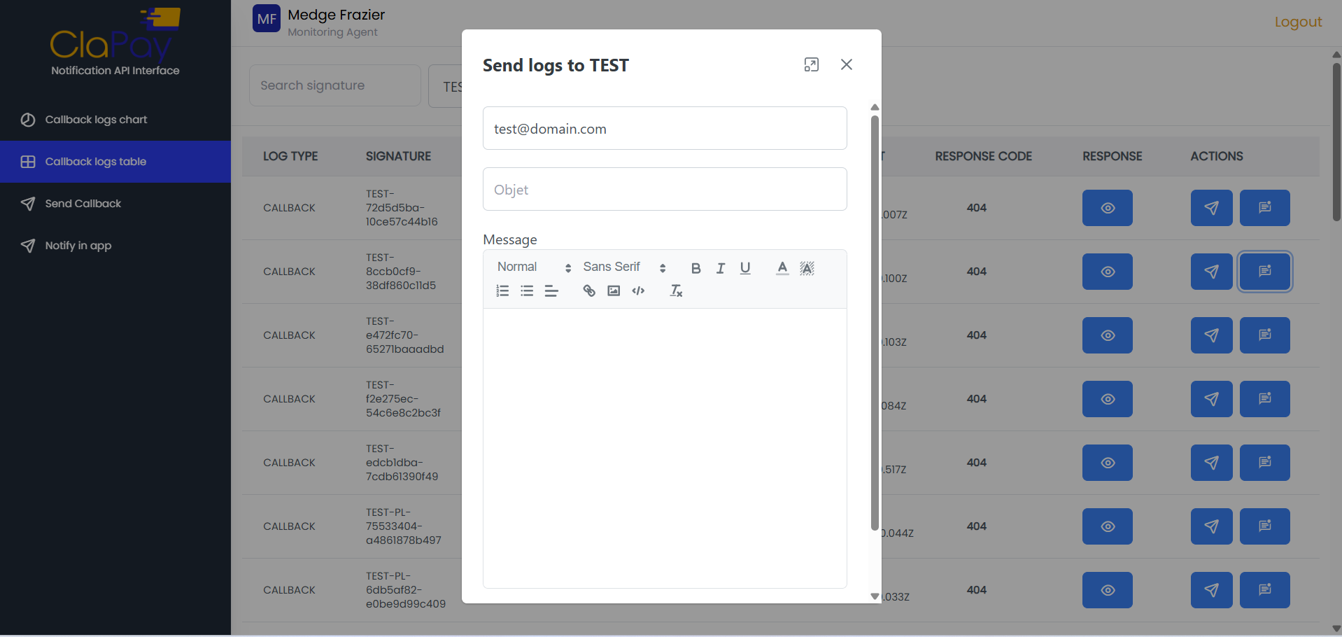The height and width of the screenshot is (637, 1342).
Task: Open the text alignment dropdown
Action: tap(551, 291)
